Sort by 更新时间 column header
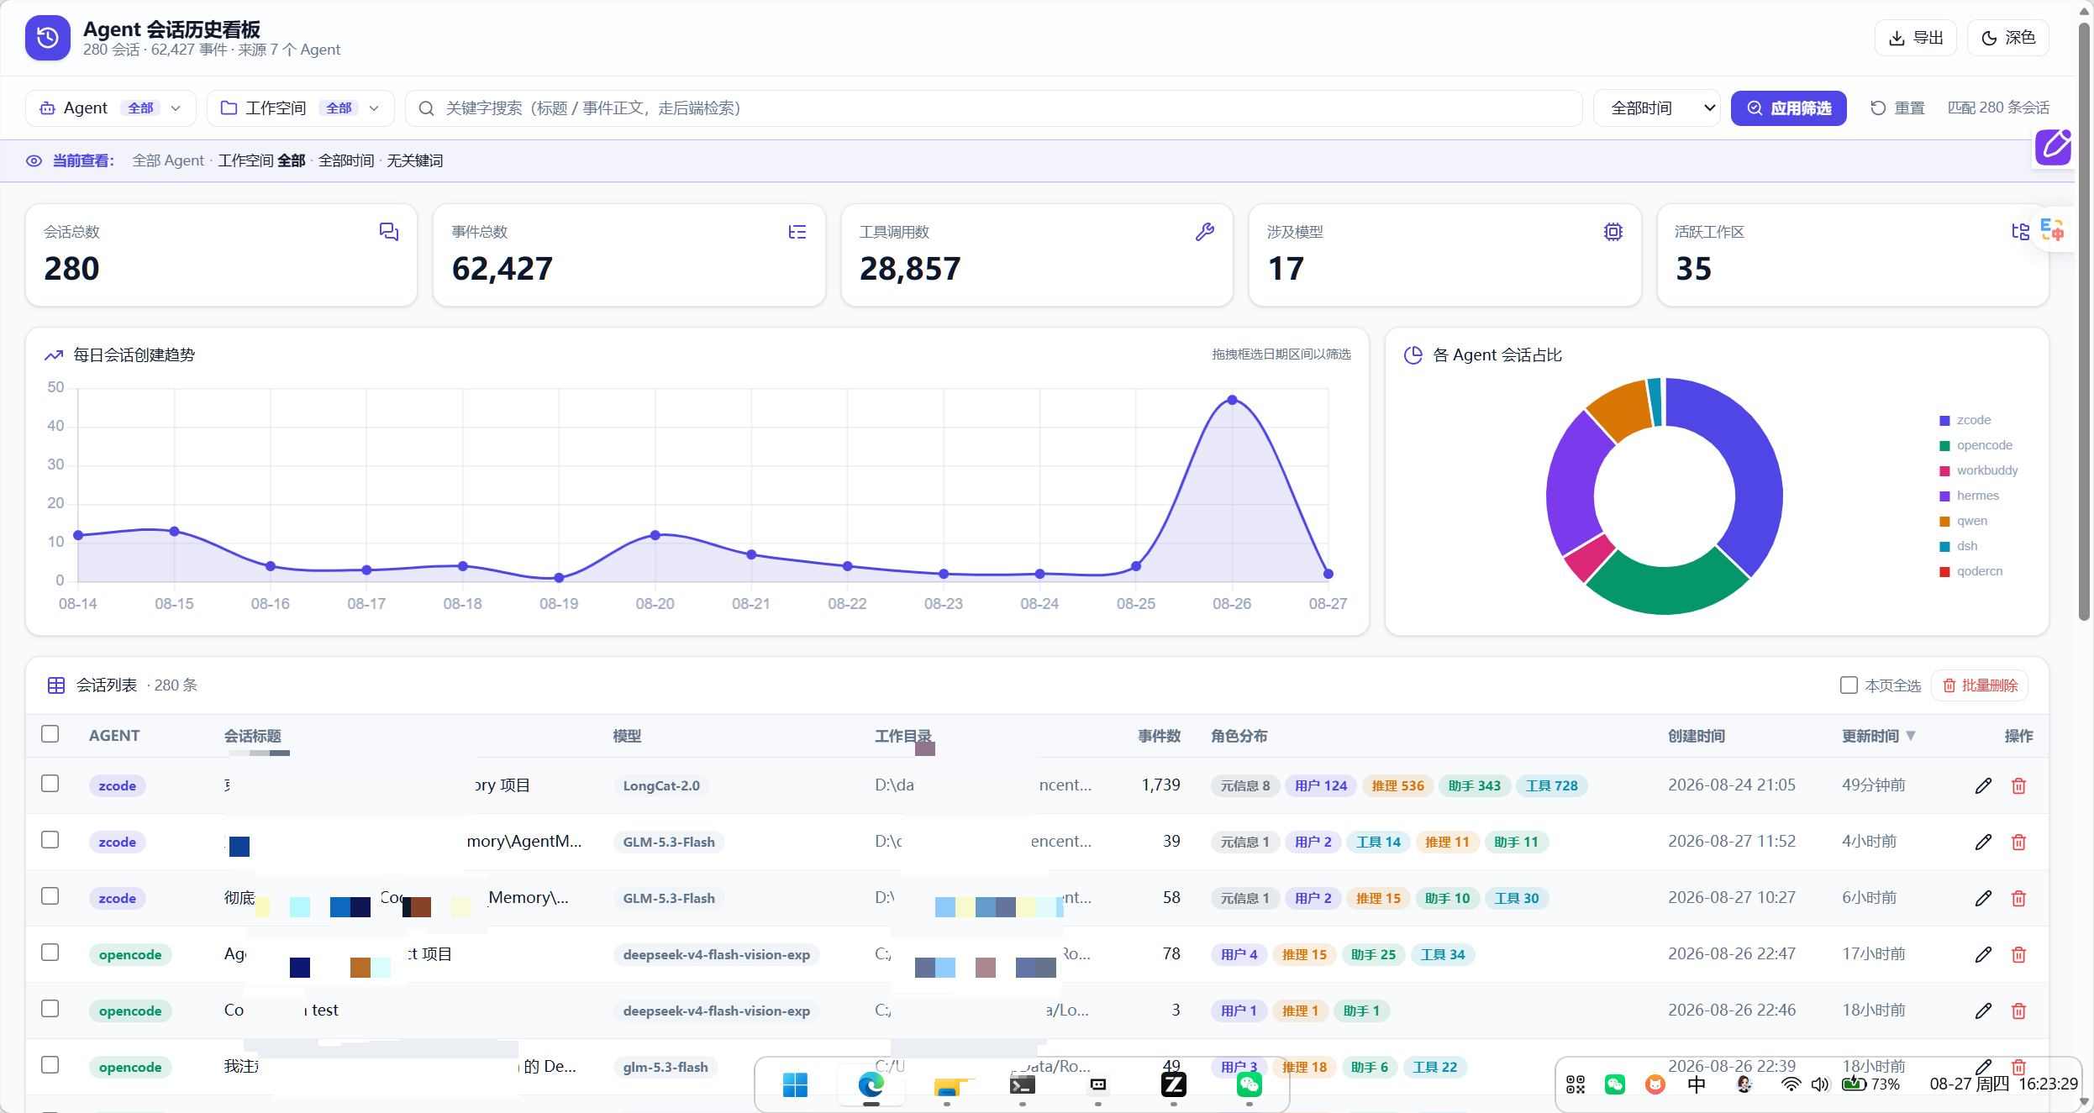 1879,736
